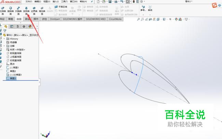Open the 工具(T) menu

[65, 2]
